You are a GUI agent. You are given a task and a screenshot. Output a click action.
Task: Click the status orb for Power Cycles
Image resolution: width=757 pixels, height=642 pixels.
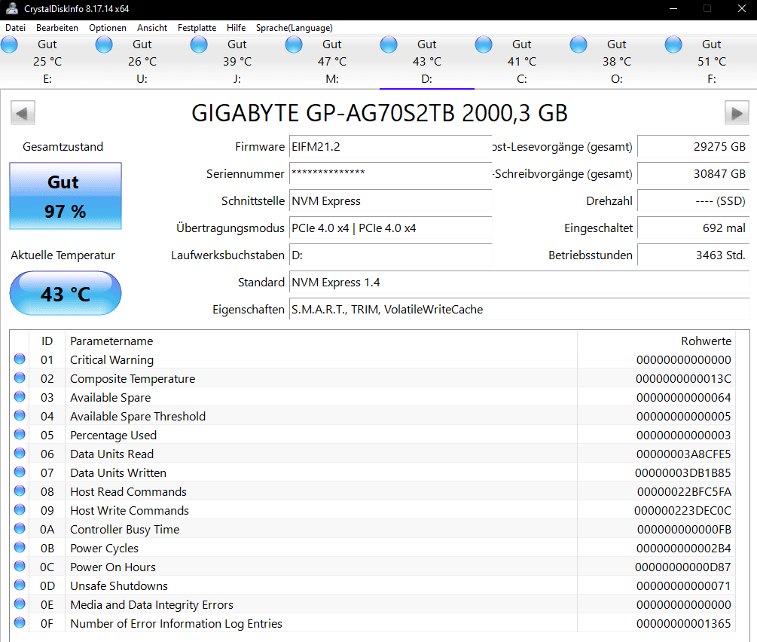coord(20,547)
